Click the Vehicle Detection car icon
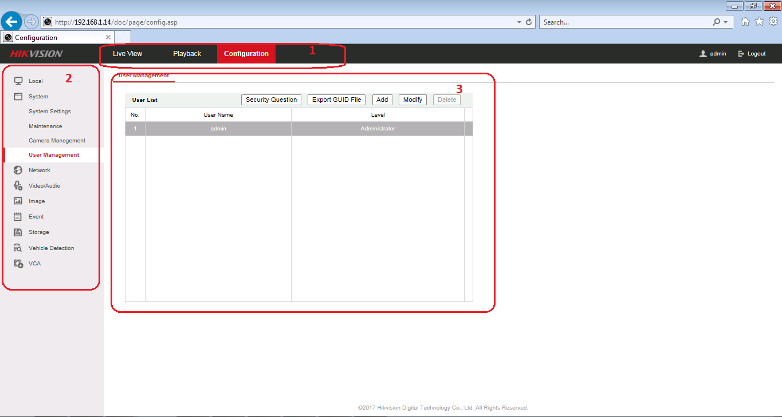Screen dimensions: 782x417 coord(18,248)
